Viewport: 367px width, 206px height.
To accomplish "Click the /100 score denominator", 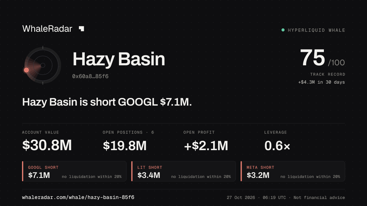I will [x=336, y=63].
